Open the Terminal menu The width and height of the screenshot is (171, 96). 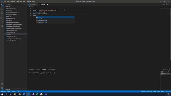[29, 1]
